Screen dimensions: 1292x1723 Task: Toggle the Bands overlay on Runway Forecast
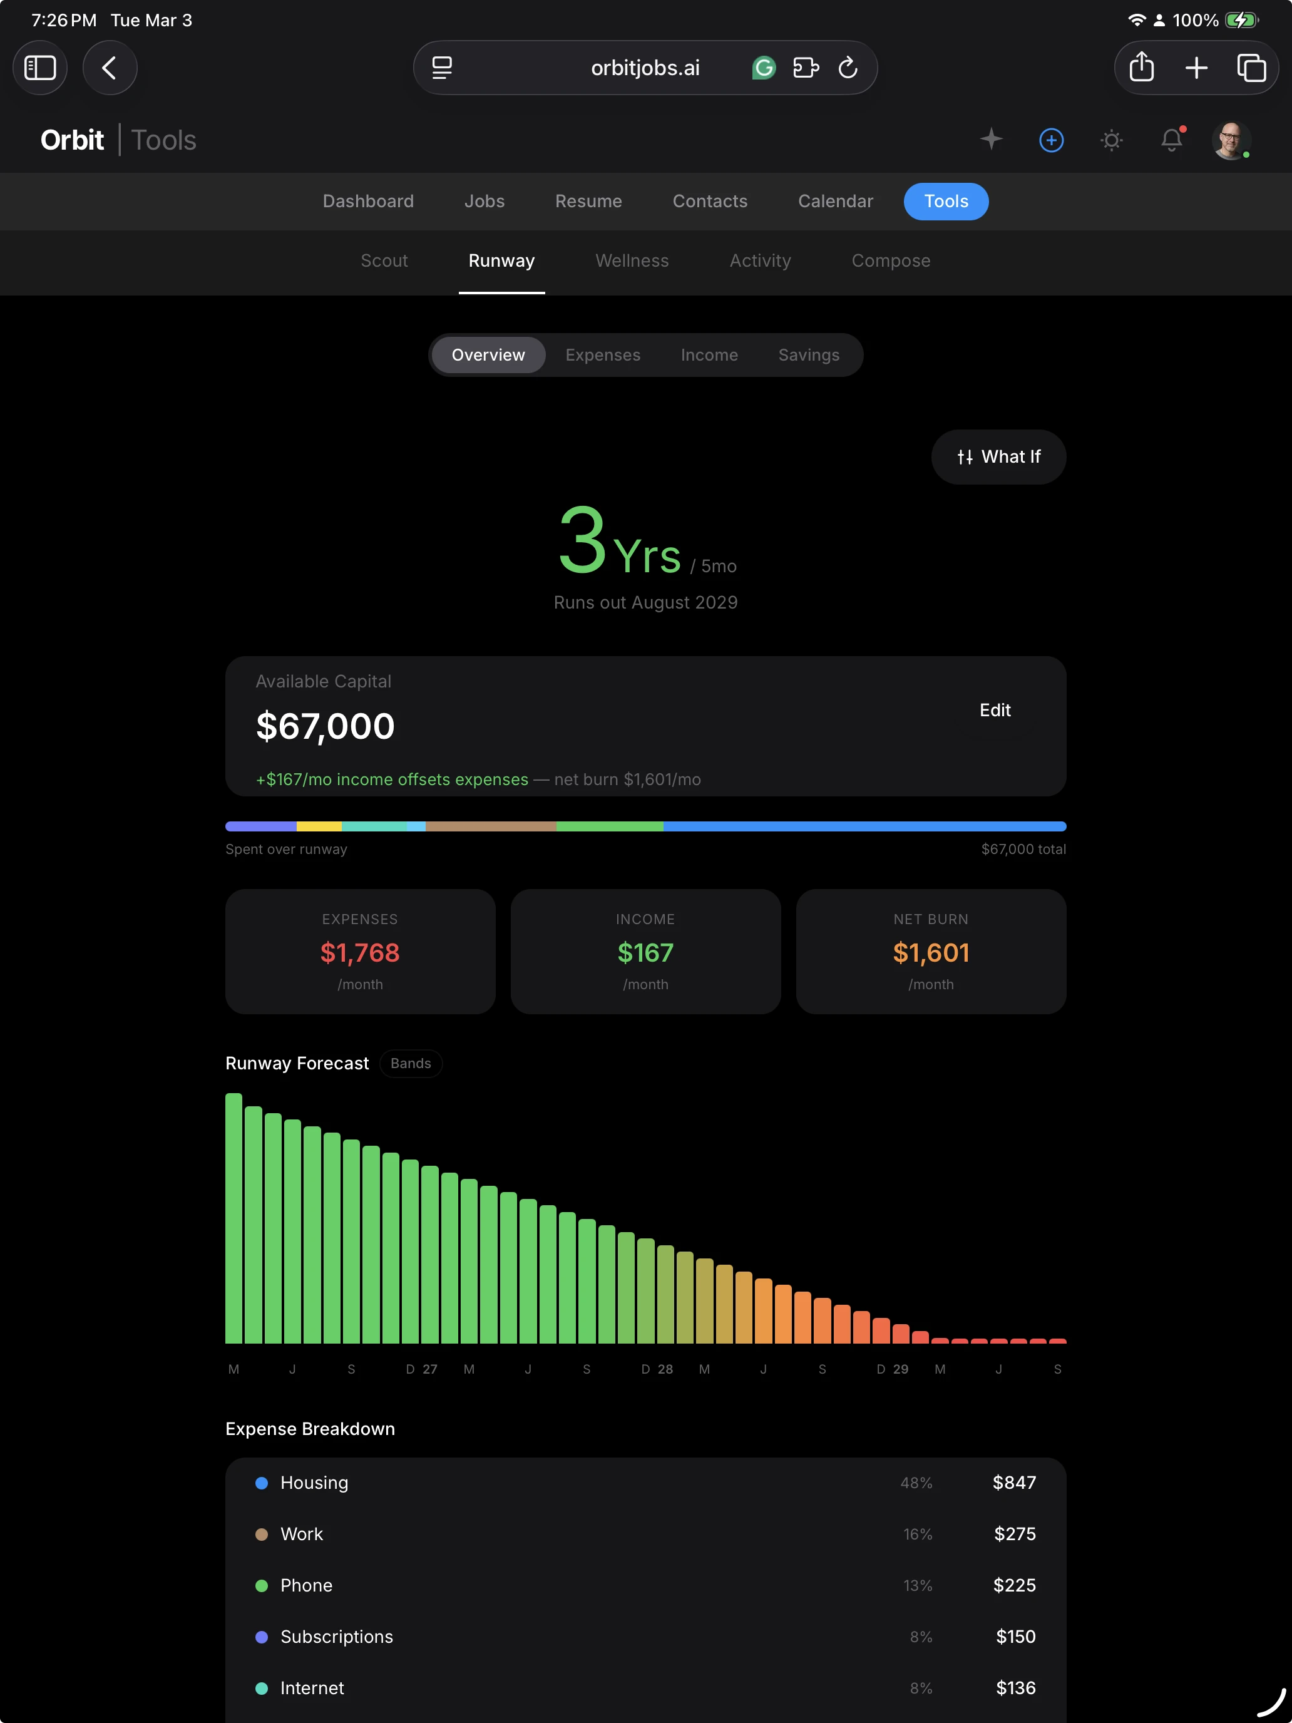tap(411, 1063)
